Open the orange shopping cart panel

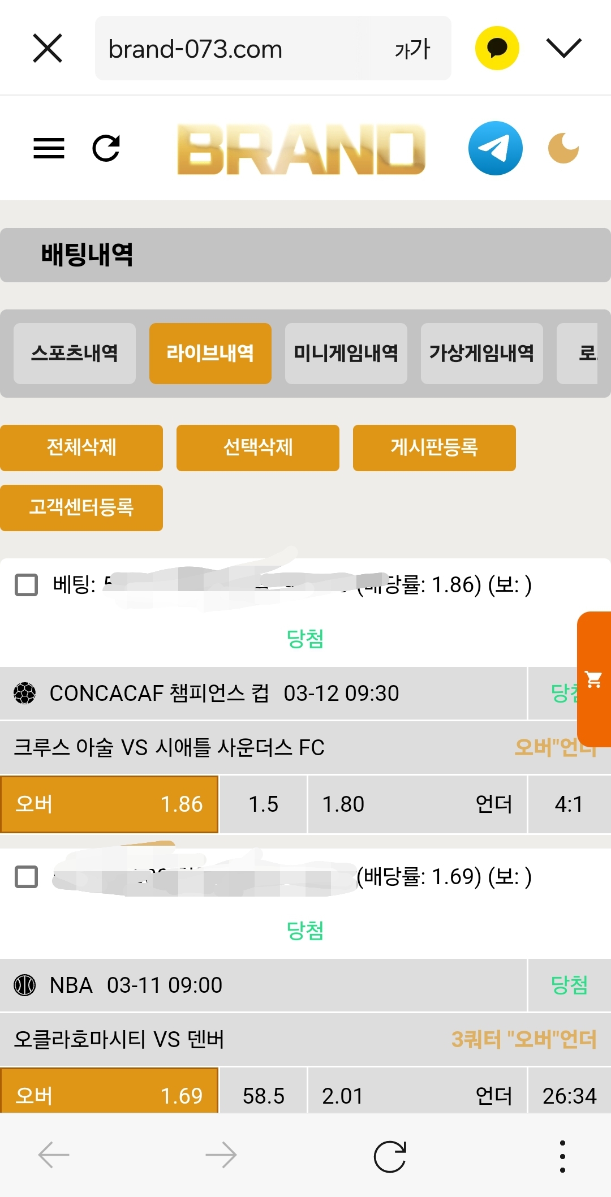point(593,679)
